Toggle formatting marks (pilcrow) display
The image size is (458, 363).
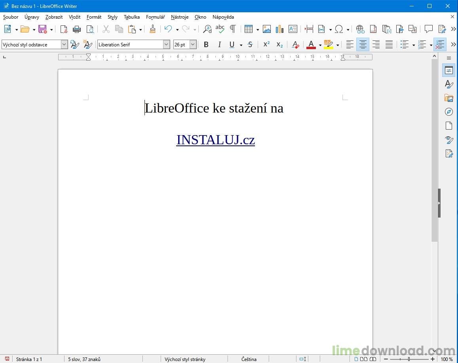click(x=233, y=29)
